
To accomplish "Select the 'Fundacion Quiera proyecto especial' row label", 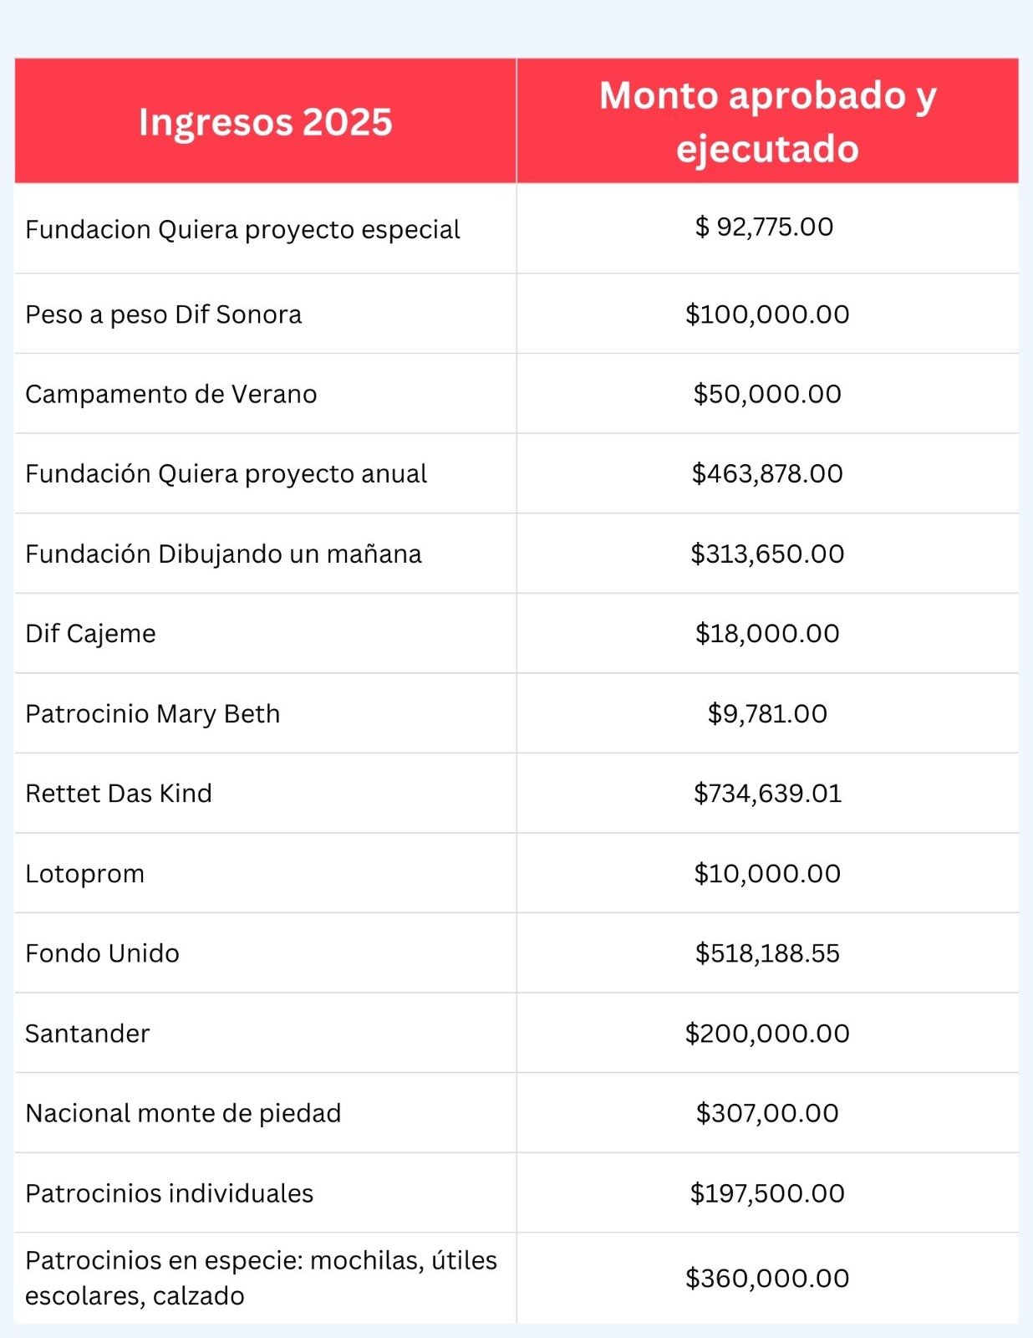I will click(242, 229).
